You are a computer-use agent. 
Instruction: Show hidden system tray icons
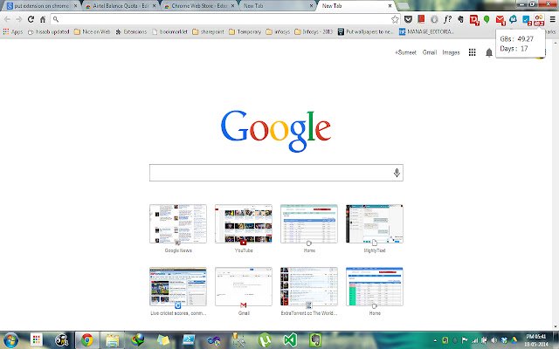(x=435, y=341)
